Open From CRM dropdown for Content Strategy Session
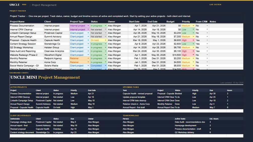This screenshot has height=142, width=253. 207,44
